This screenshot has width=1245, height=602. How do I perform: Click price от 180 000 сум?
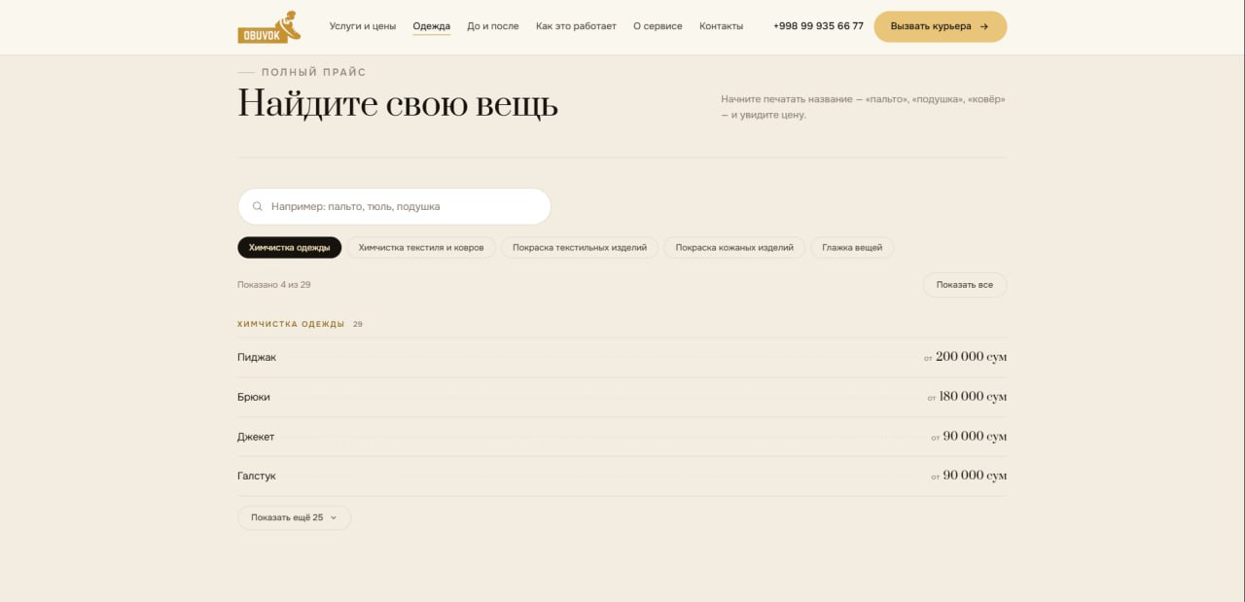tap(967, 397)
